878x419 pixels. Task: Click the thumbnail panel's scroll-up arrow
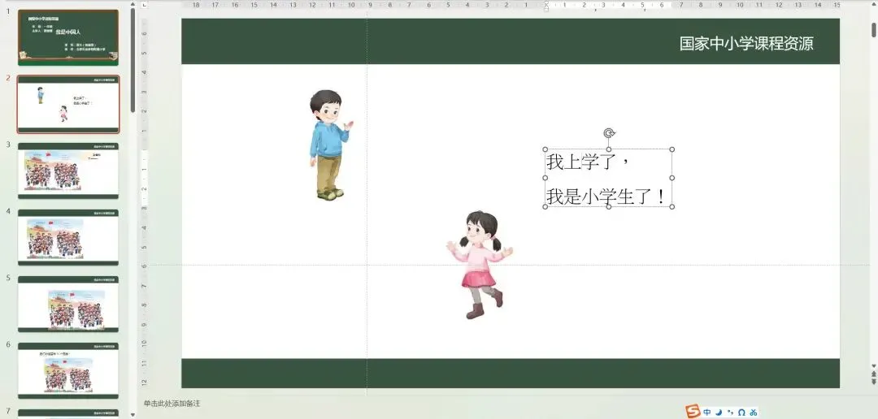click(133, 5)
